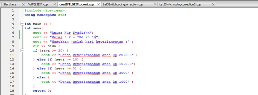Image resolution: width=258 pixels, height=95 pixels.
Task: Switch to the Start here tab
Action: (10, 4)
